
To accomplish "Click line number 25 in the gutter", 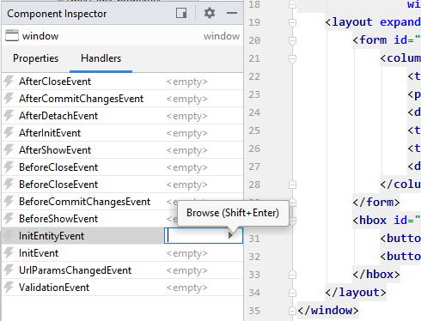I will click(x=254, y=130).
